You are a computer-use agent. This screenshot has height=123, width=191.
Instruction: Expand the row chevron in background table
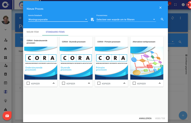(x=20, y=88)
